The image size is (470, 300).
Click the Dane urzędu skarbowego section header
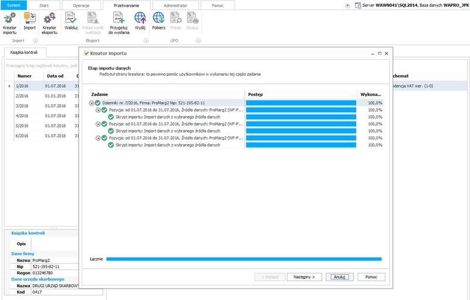pos(38,279)
